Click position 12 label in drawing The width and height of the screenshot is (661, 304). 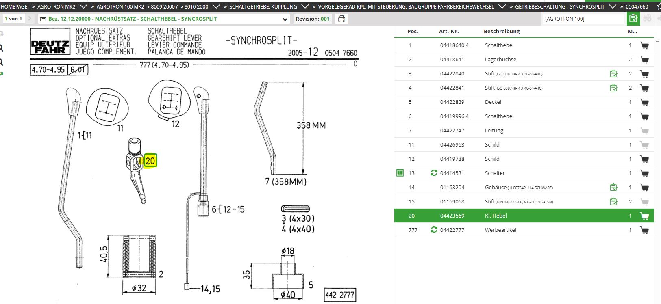pos(175,124)
